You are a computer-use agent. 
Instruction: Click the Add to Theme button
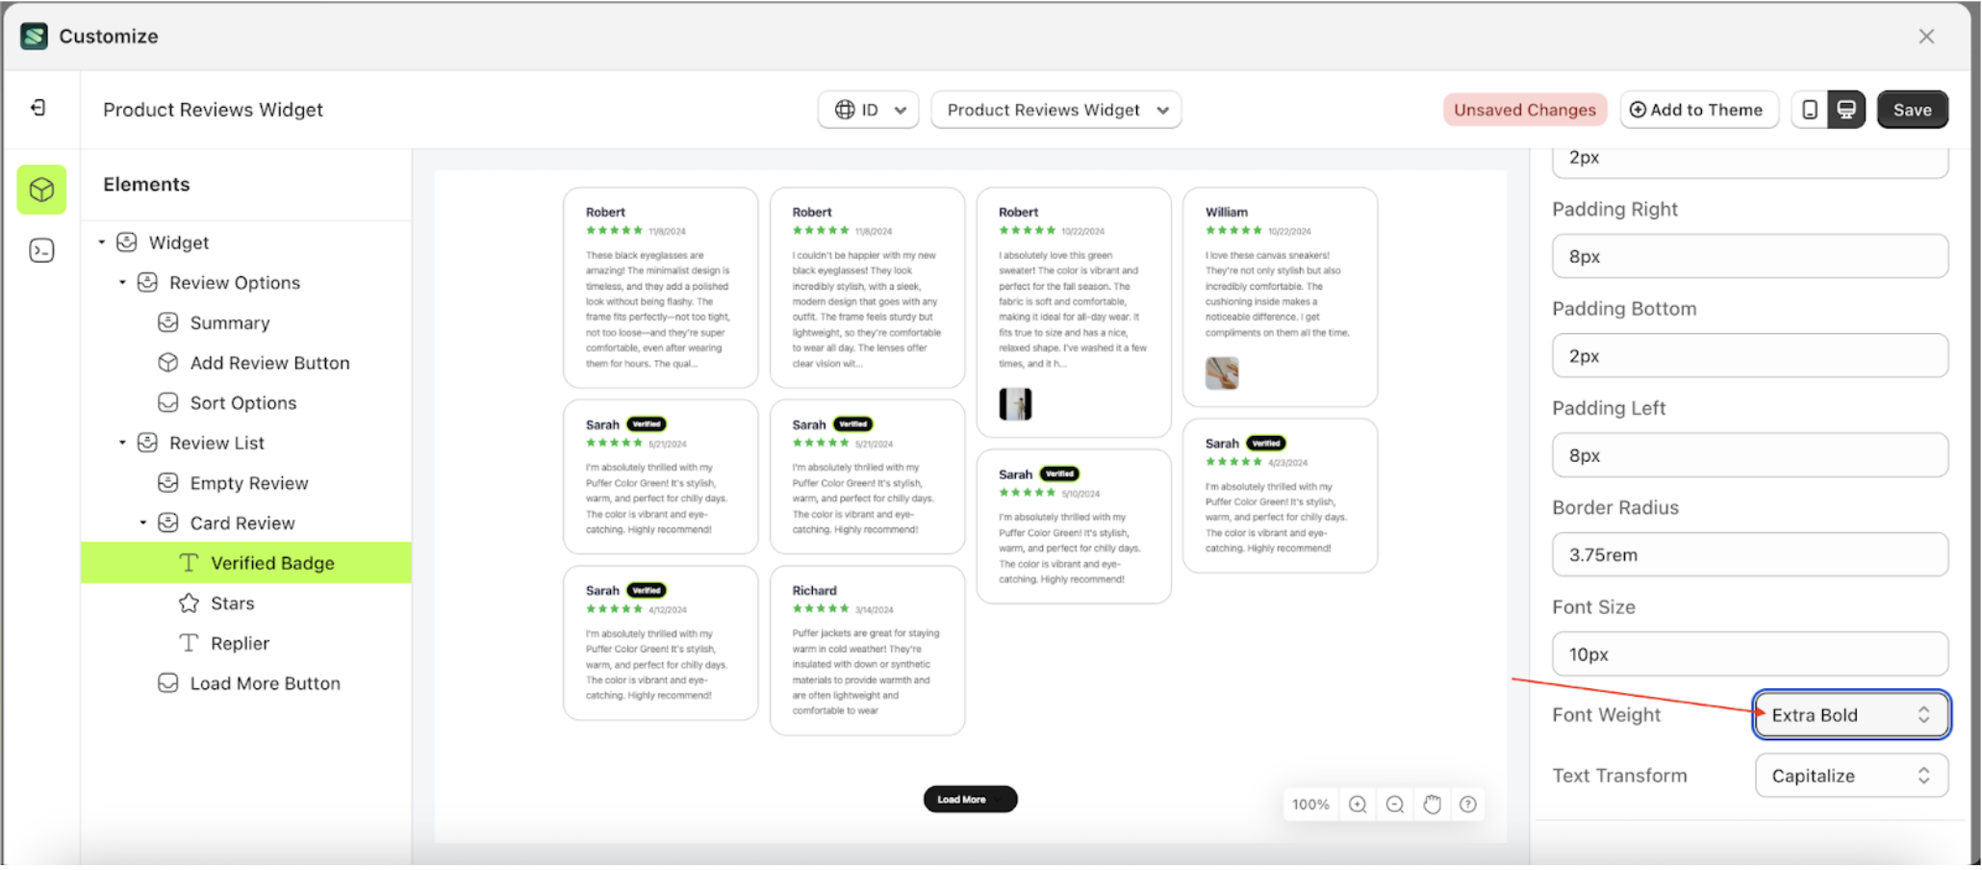1699,109
